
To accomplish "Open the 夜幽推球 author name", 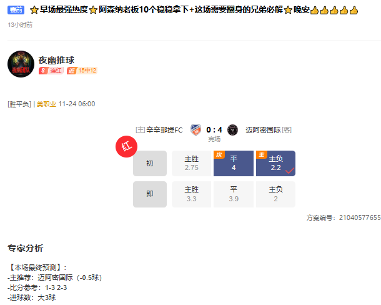I will tap(56, 60).
